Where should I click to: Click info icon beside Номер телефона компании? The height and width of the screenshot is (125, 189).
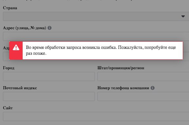tap(153, 88)
